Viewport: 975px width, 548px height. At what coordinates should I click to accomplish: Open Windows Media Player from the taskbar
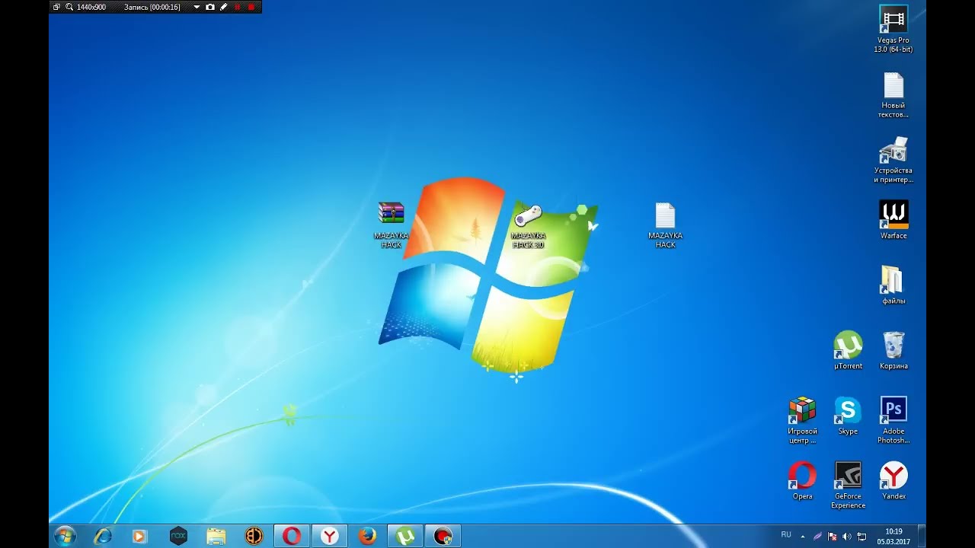tap(139, 536)
